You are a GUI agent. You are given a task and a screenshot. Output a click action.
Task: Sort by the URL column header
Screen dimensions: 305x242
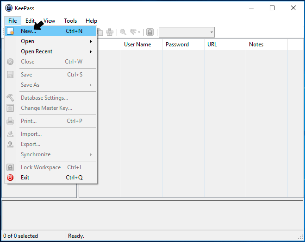pyautogui.click(x=225, y=45)
